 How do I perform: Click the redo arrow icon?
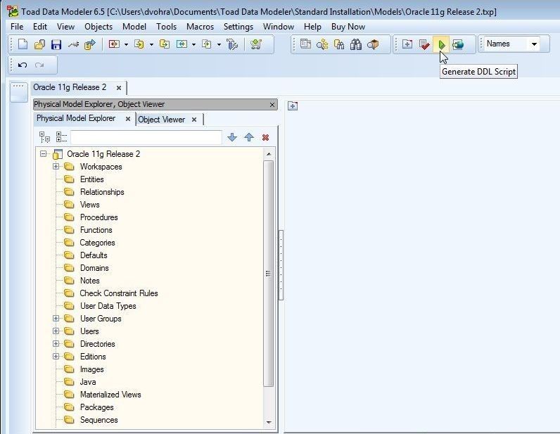pos(39,65)
